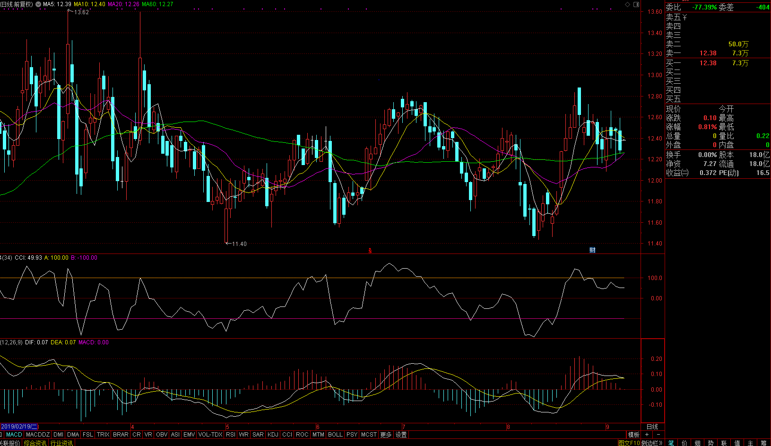
Task: Click the MA5: 12.39 legend
Action: point(57,4)
